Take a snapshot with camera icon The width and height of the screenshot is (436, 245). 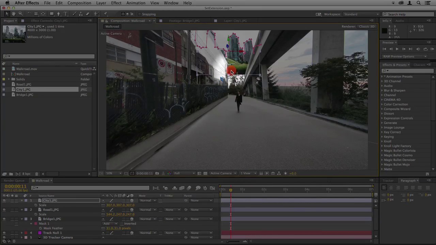point(157,174)
